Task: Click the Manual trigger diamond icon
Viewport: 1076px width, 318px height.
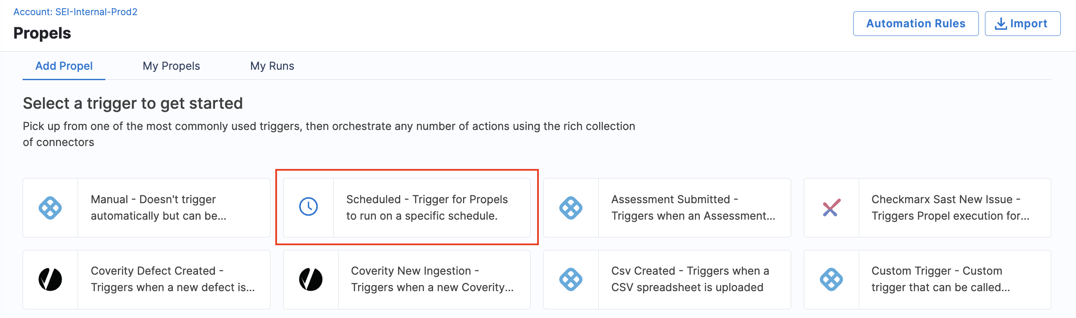Action: (x=50, y=208)
